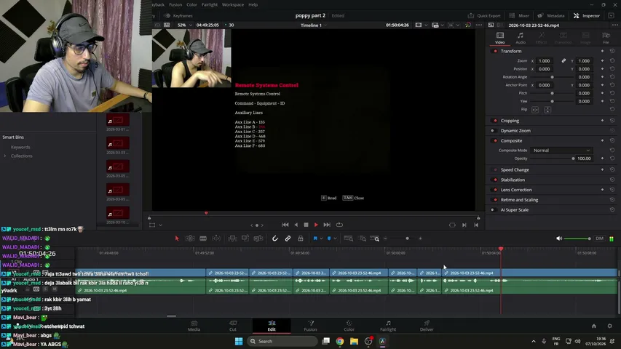
Task: Click the red Play button
Action: pyautogui.click(x=316, y=225)
